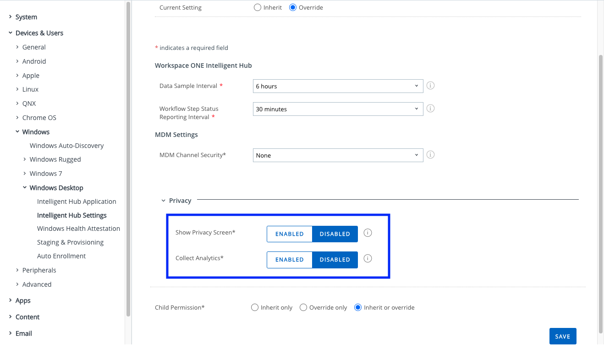Open the Data Sample Interval dropdown
Screen dimensions: 604x349
click(x=338, y=86)
